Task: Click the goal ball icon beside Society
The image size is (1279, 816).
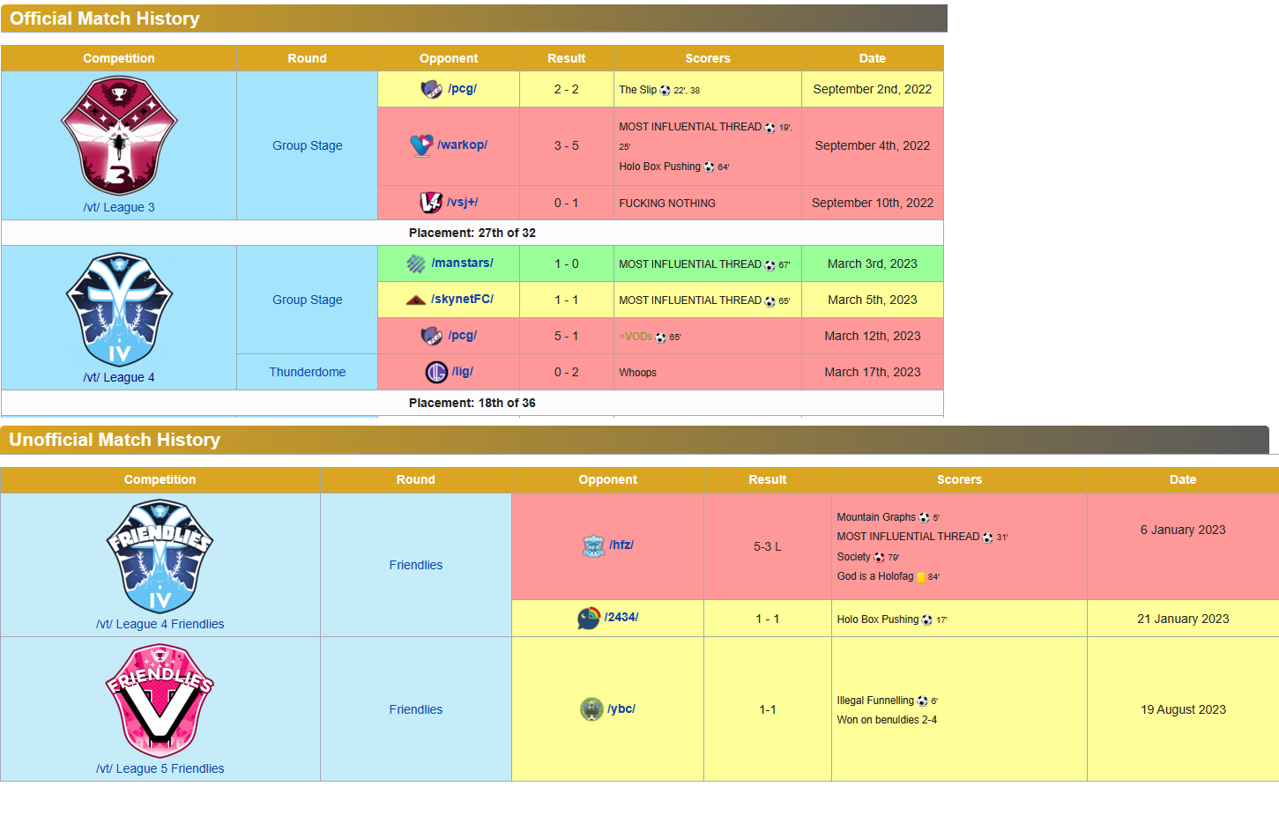Action: coord(879,557)
